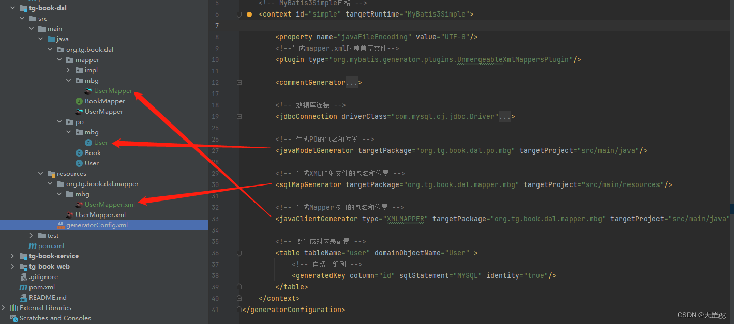The image size is (734, 324).
Task: Click the tg-book-web module icon
Action: pos(23,267)
